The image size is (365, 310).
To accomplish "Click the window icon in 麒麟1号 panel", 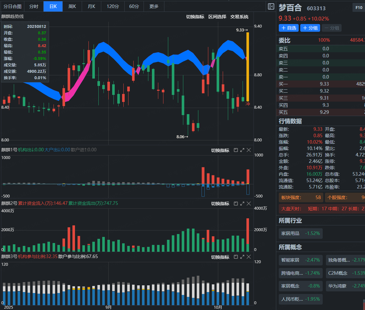I will coord(236,150).
